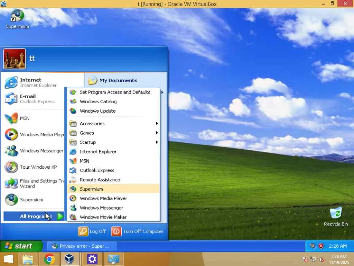Expand the Games submenu
This screenshot has height=266, width=354.
113,133
